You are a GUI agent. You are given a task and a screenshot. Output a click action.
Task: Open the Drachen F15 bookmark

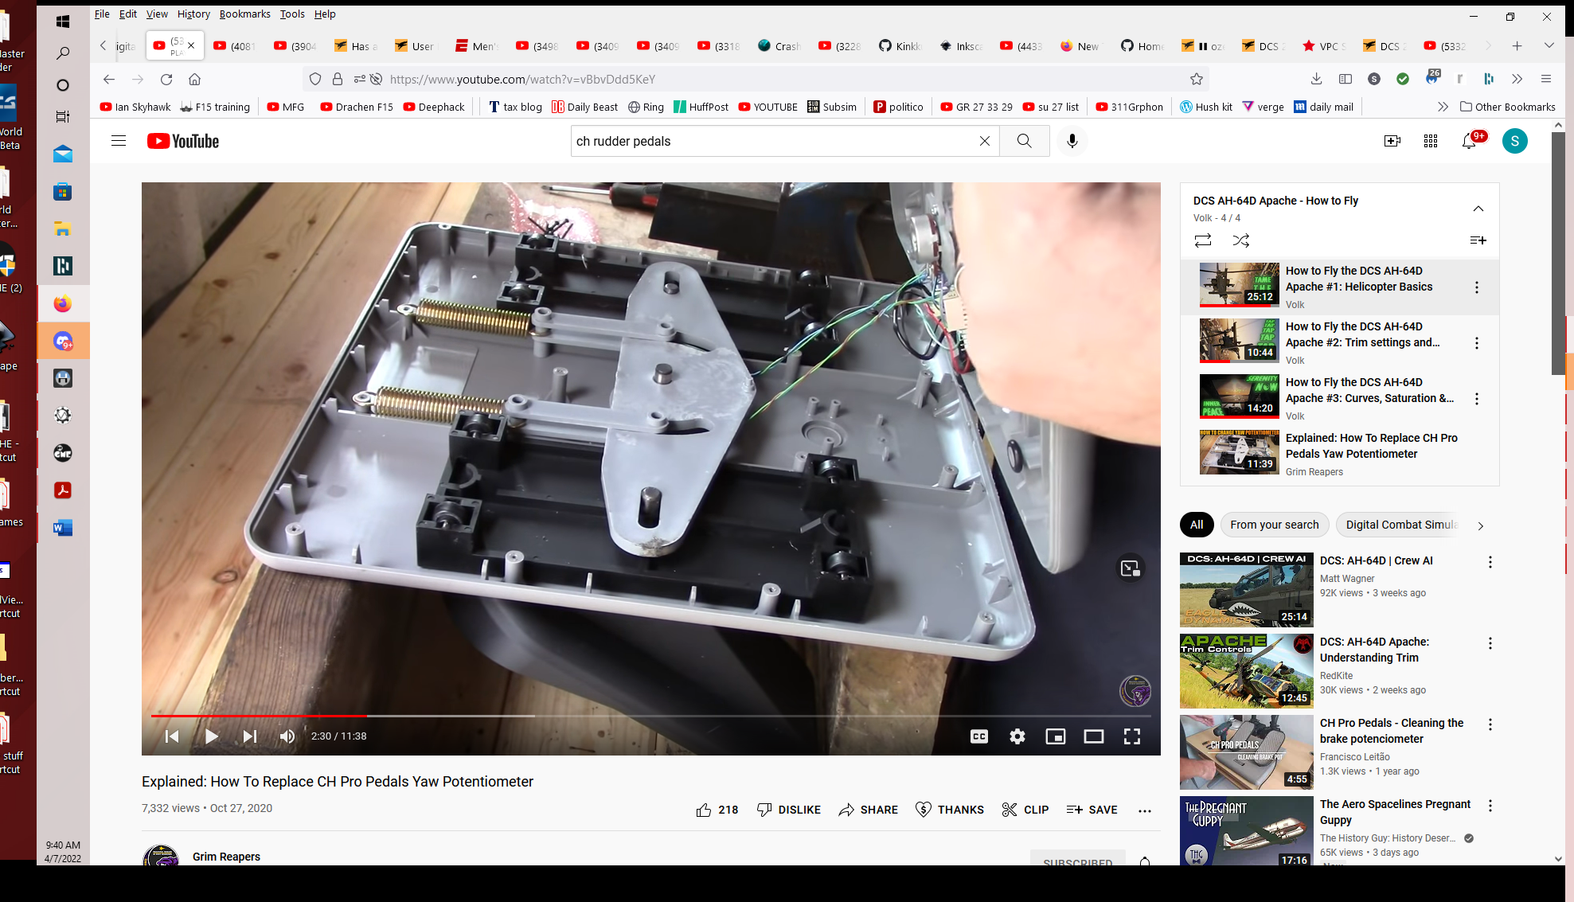click(x=357, y=107)
